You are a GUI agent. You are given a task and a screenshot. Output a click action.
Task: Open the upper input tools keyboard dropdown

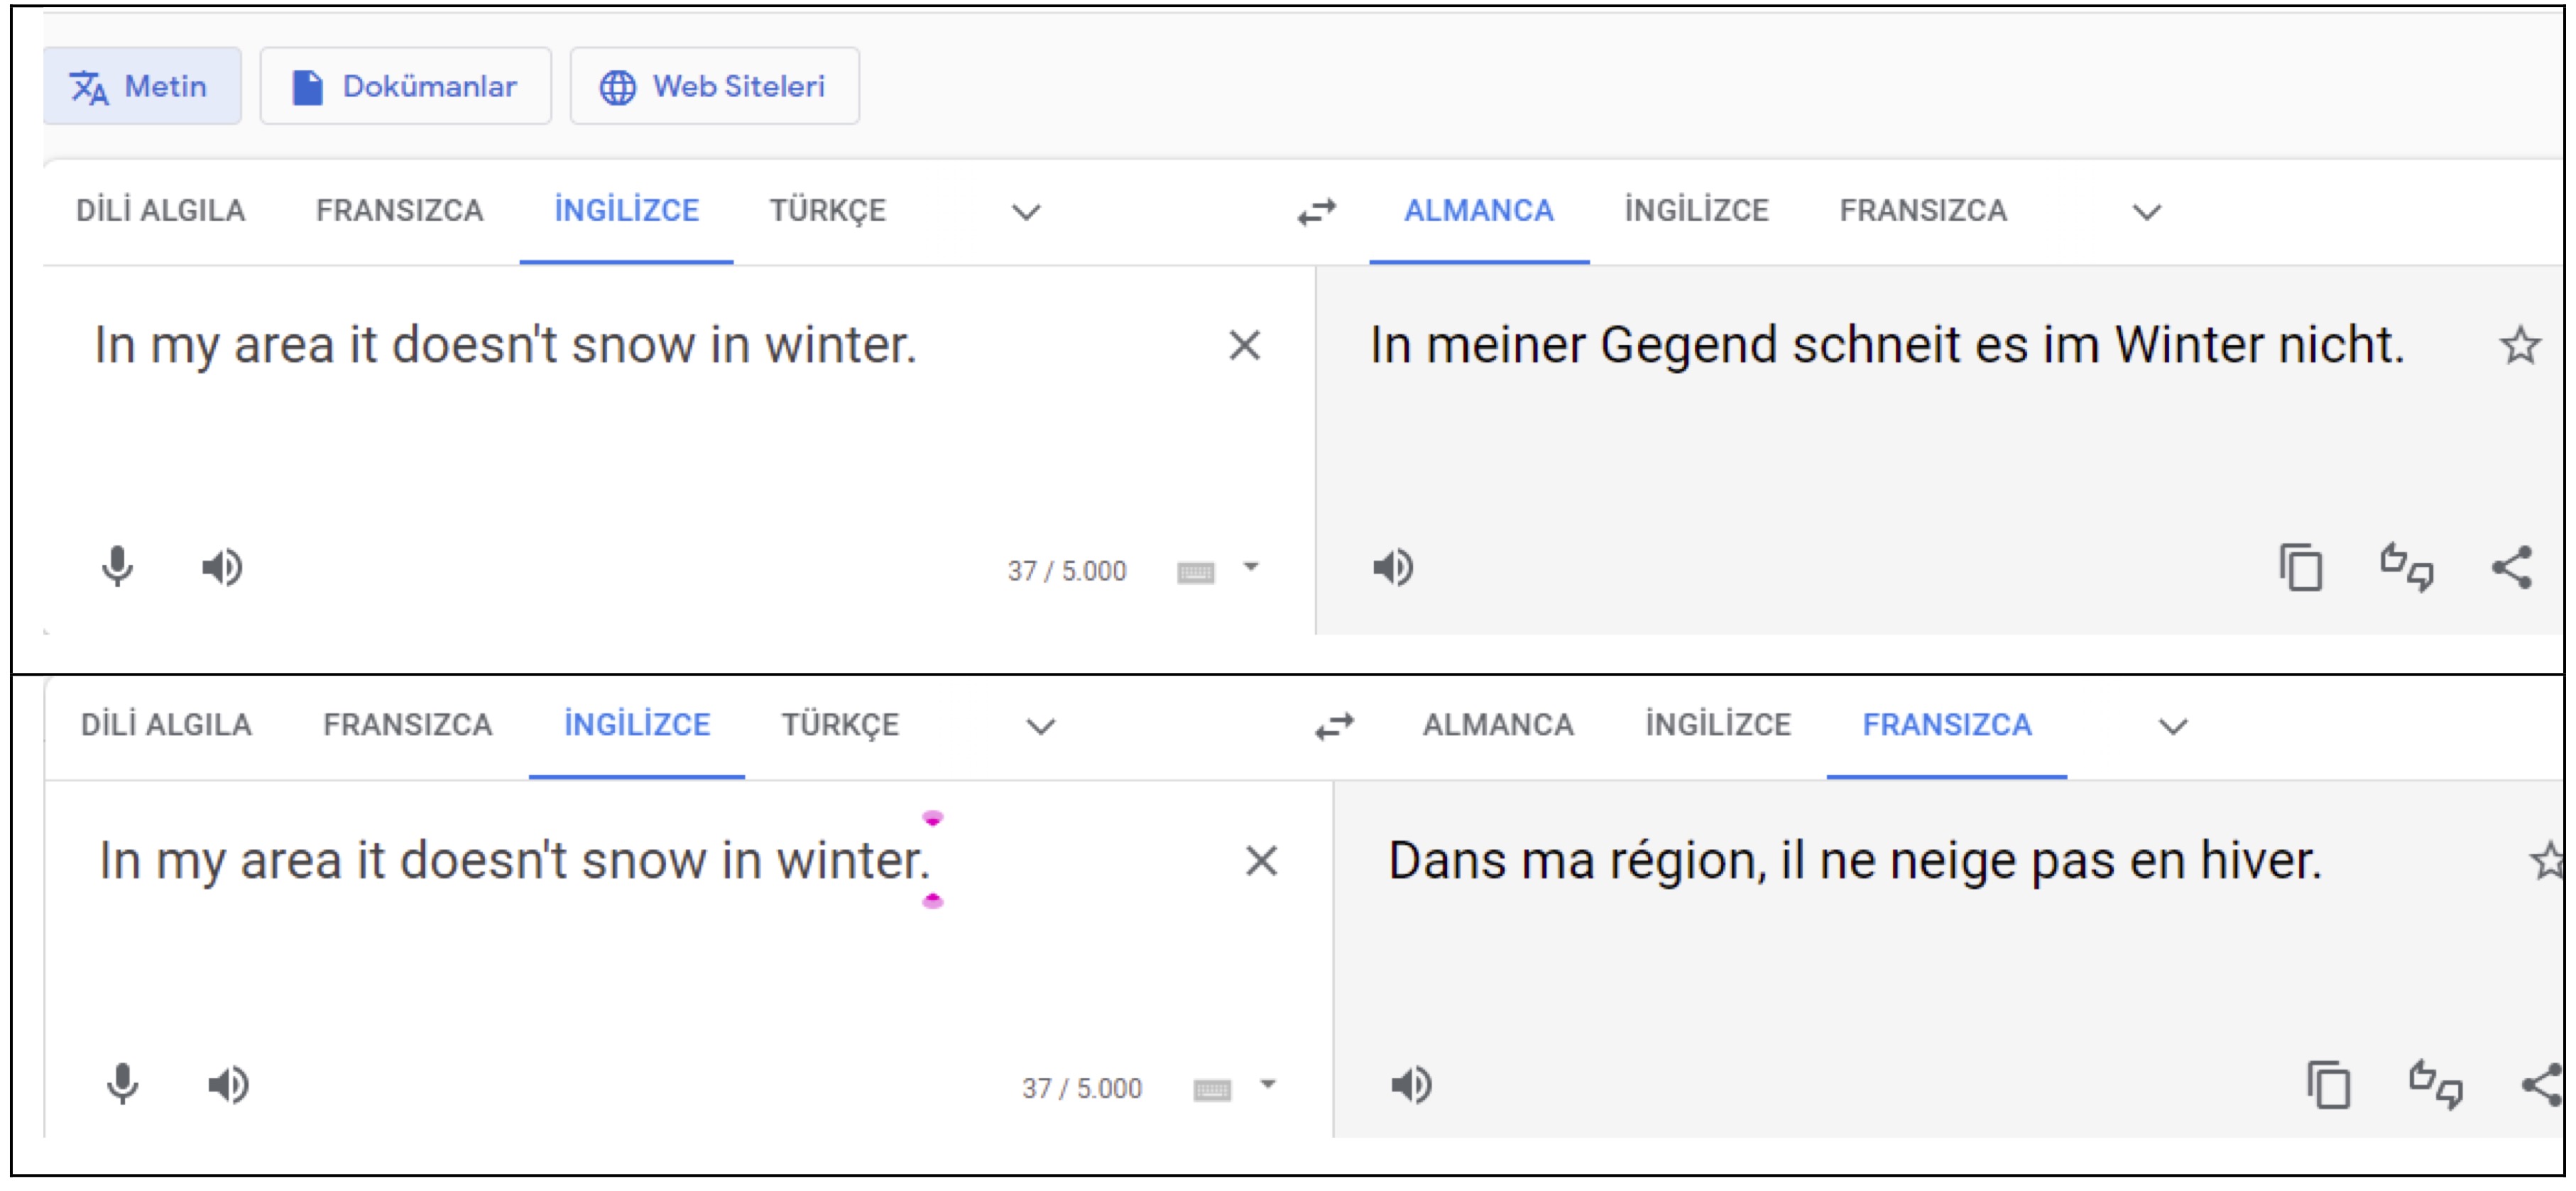1251,567
